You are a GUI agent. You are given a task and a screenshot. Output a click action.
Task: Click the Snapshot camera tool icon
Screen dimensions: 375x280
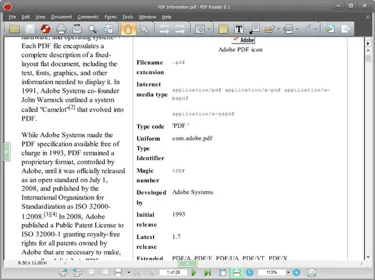point(200,29)
